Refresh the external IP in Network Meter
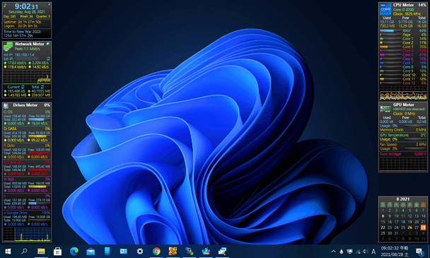The height and width of the screenshot is (258, 430). click(48, 59)
